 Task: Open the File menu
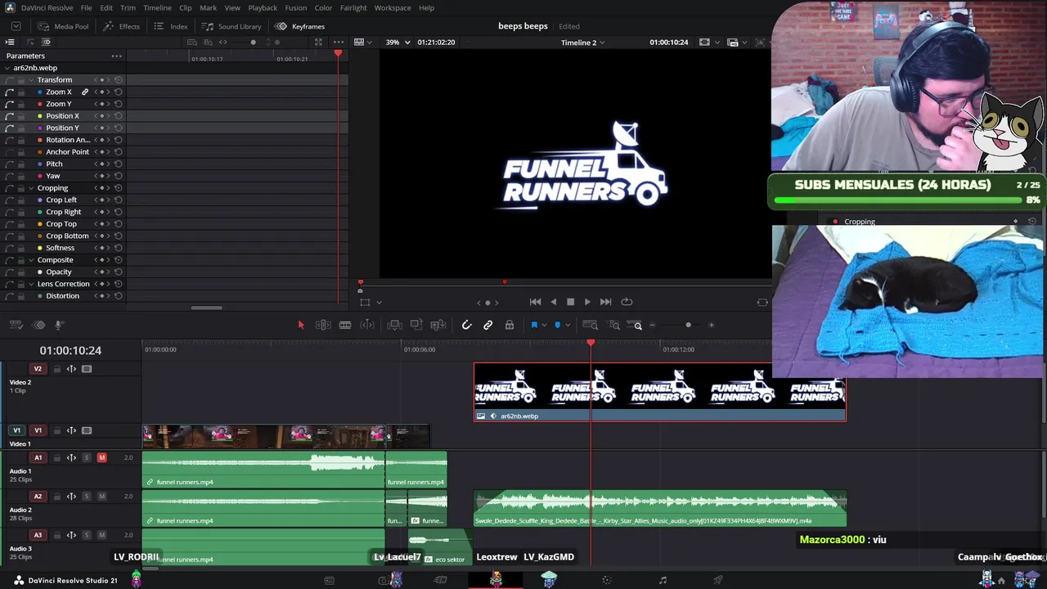pos(86,8)
